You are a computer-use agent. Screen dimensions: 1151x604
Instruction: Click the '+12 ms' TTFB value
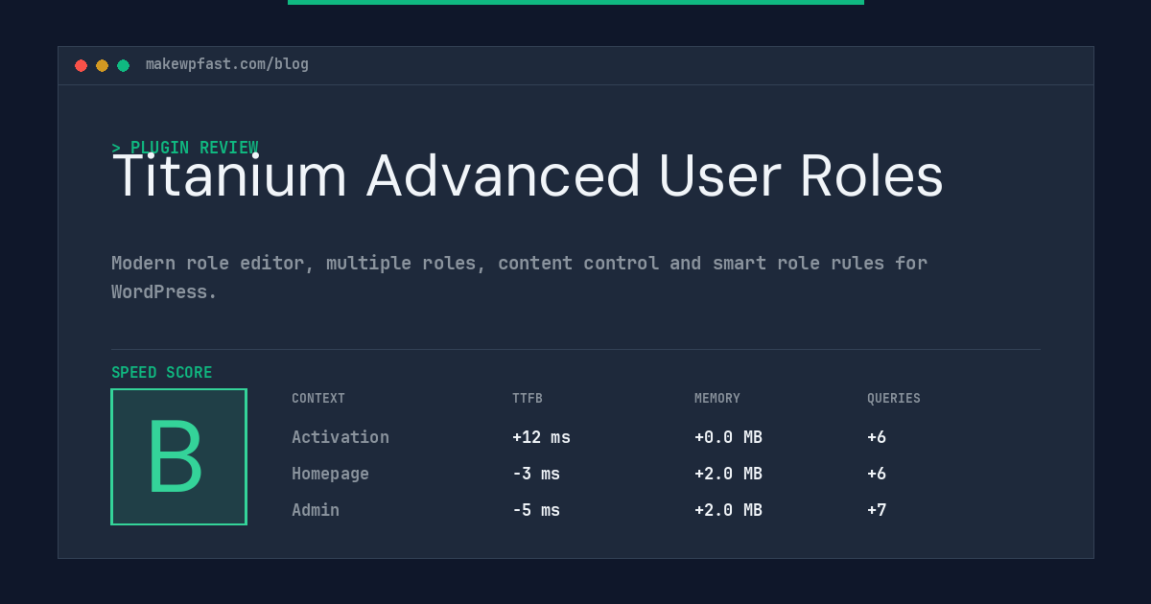pyautogui.click(x=541, y=437)
